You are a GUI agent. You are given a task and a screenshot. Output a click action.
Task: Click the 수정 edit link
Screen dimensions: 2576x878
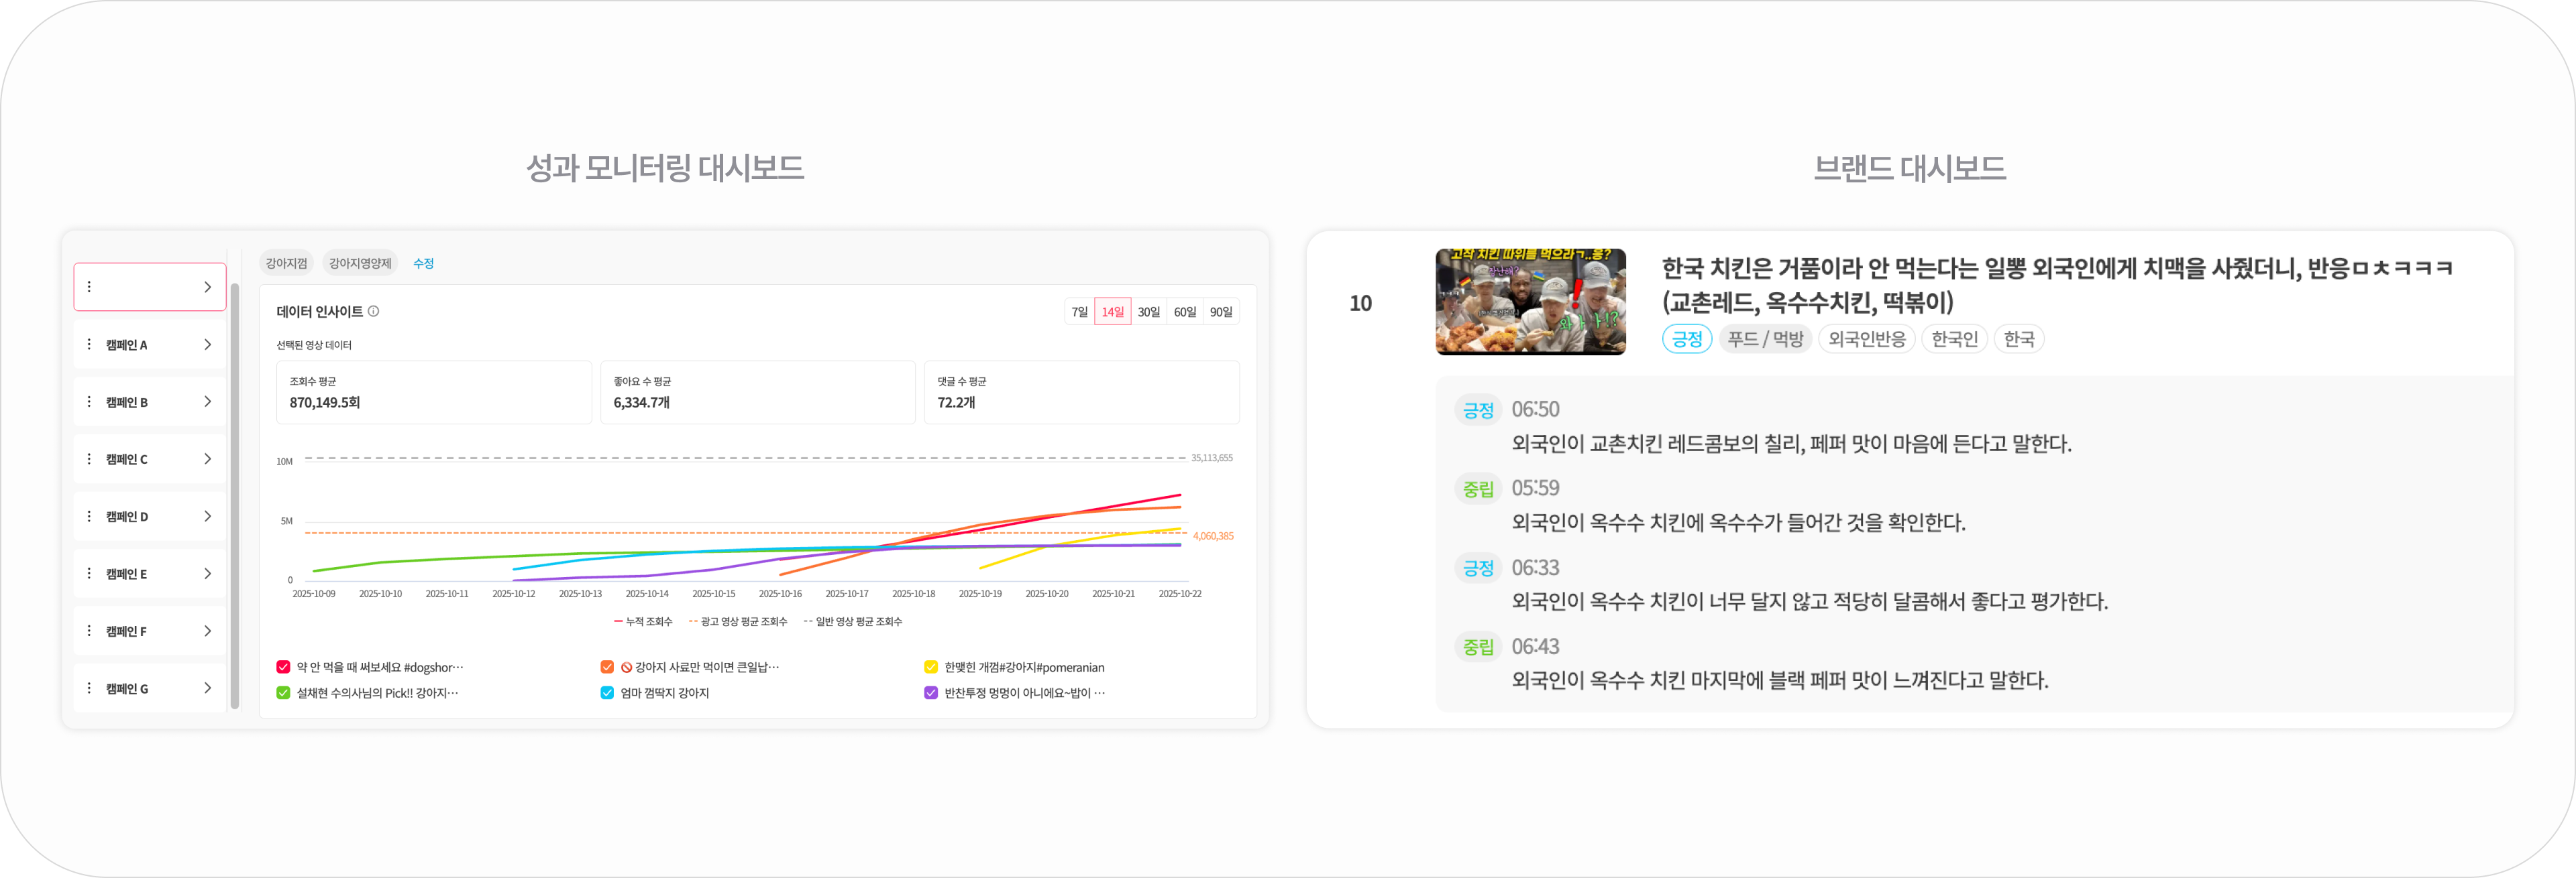click(x=423, y=263)
